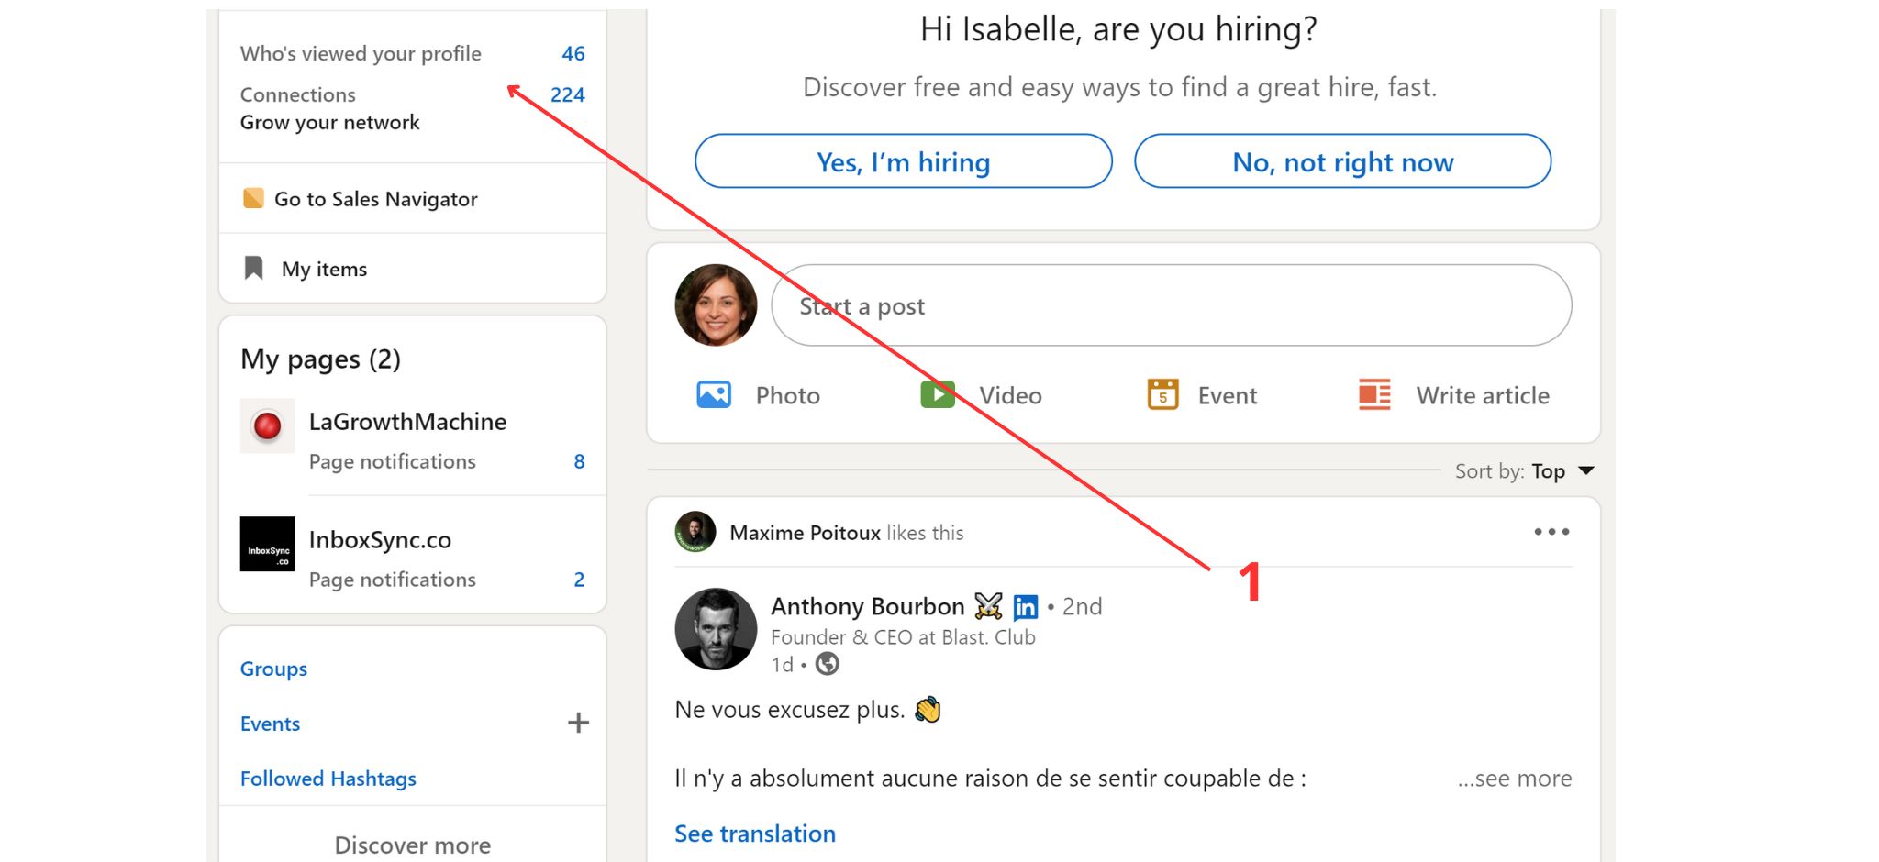
Task: Add a new event with plus icon
Action: point(578,723)
